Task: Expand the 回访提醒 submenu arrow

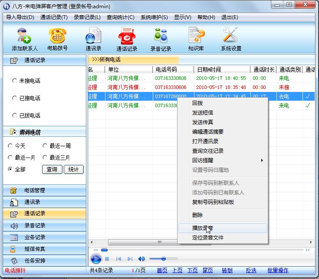Action: (262, 161)
